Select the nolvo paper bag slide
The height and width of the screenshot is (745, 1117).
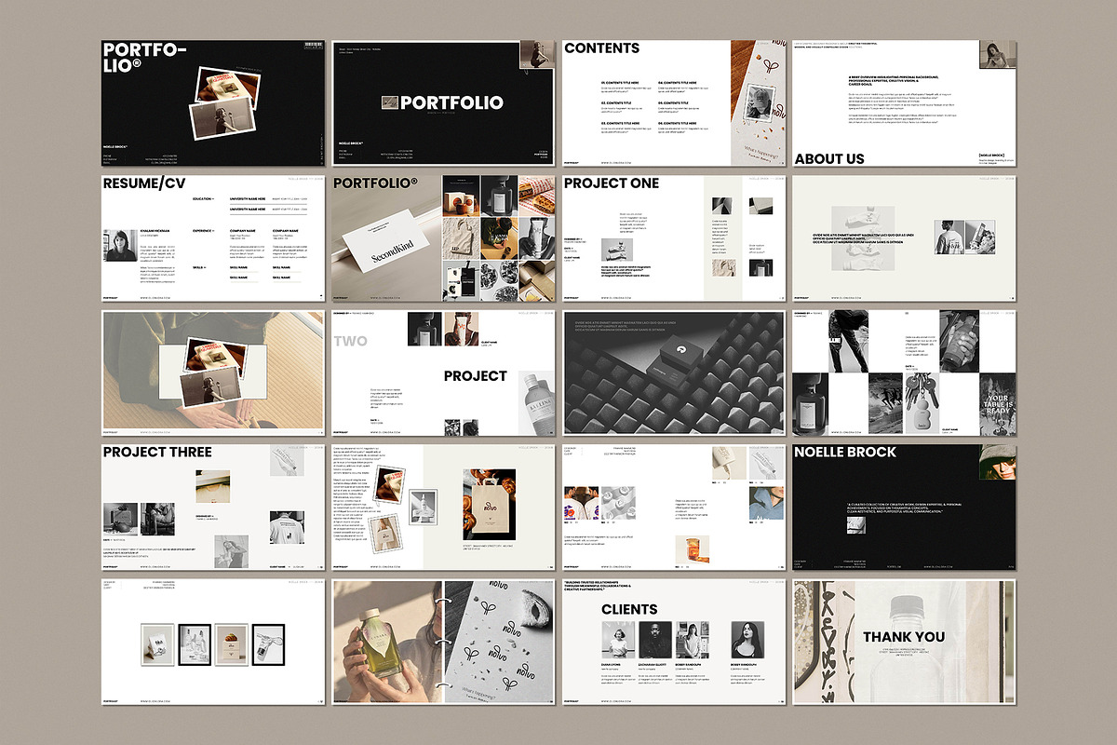(443, 508)
